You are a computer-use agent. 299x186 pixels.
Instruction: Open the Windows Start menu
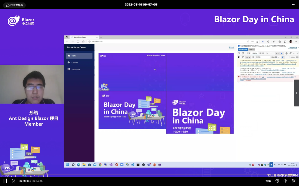[x=68, y=165]
